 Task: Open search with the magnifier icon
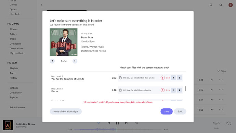tap(221, 5)
